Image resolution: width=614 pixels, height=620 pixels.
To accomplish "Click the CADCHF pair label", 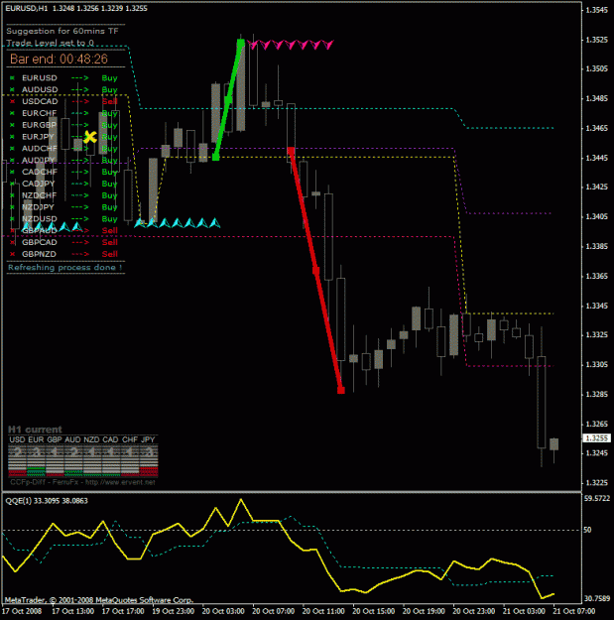I will 40,172.
